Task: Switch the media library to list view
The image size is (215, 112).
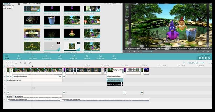Action: 108,3
